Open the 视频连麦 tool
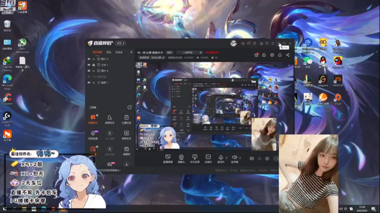 click(x=93, y=135)
